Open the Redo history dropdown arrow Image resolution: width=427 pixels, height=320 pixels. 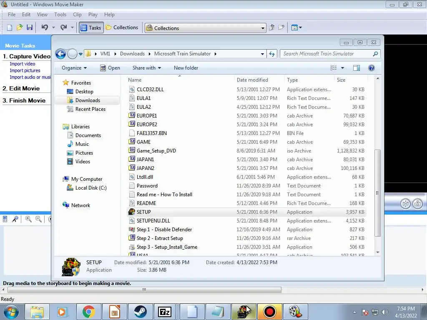72,27
